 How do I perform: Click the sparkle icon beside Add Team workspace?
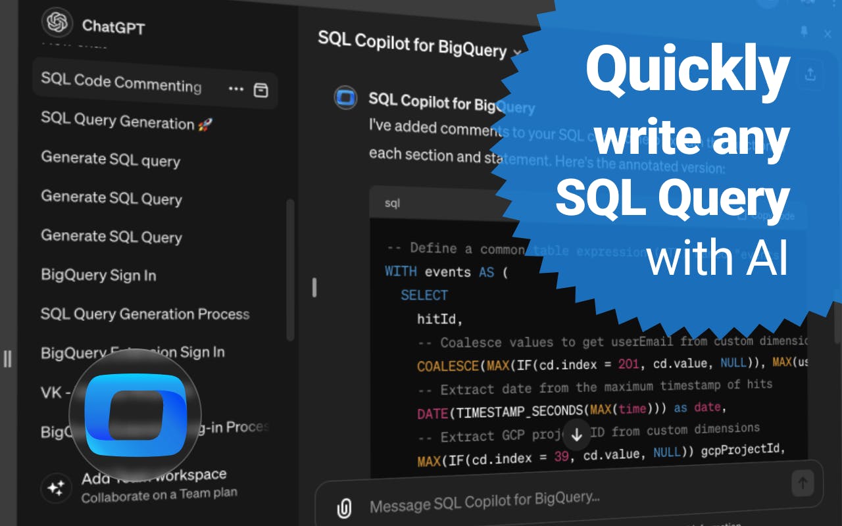pyautogui.click(x=55, y=488)
